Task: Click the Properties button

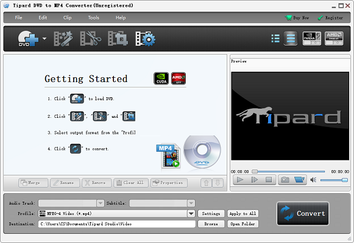Action: (169, 183)
